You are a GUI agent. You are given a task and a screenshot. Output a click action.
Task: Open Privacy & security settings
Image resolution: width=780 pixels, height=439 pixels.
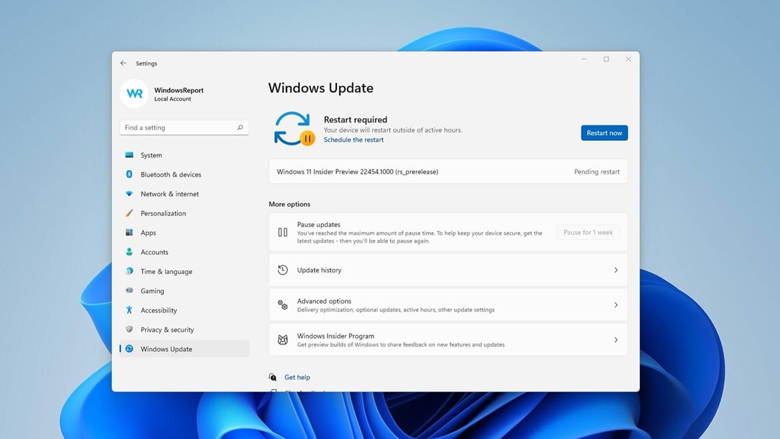(x=166, y=329)
